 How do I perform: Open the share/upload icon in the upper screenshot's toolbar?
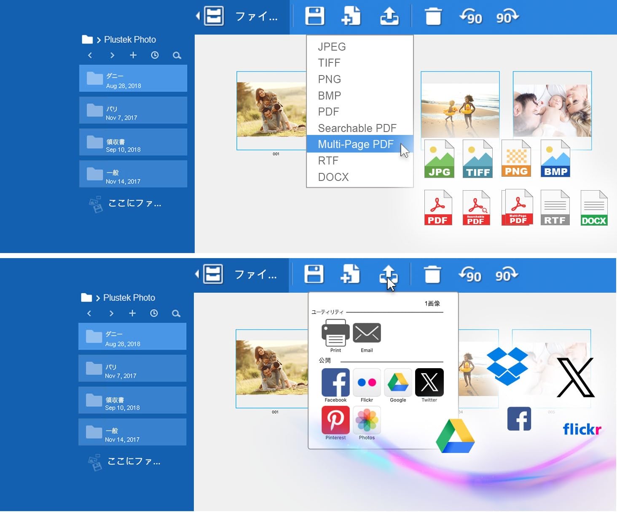389,16
